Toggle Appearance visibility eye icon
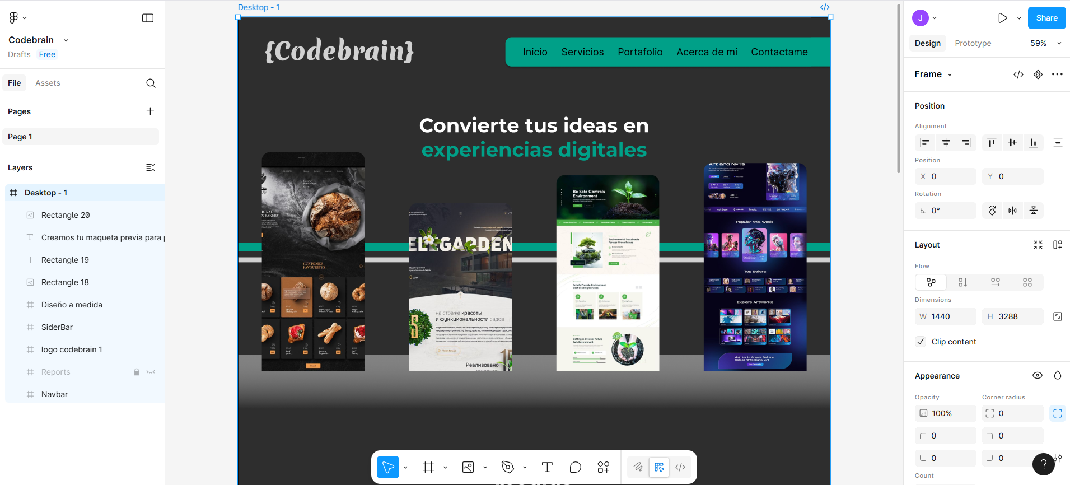Viewport: 1070px width, 485px height. coord(1037,375)
